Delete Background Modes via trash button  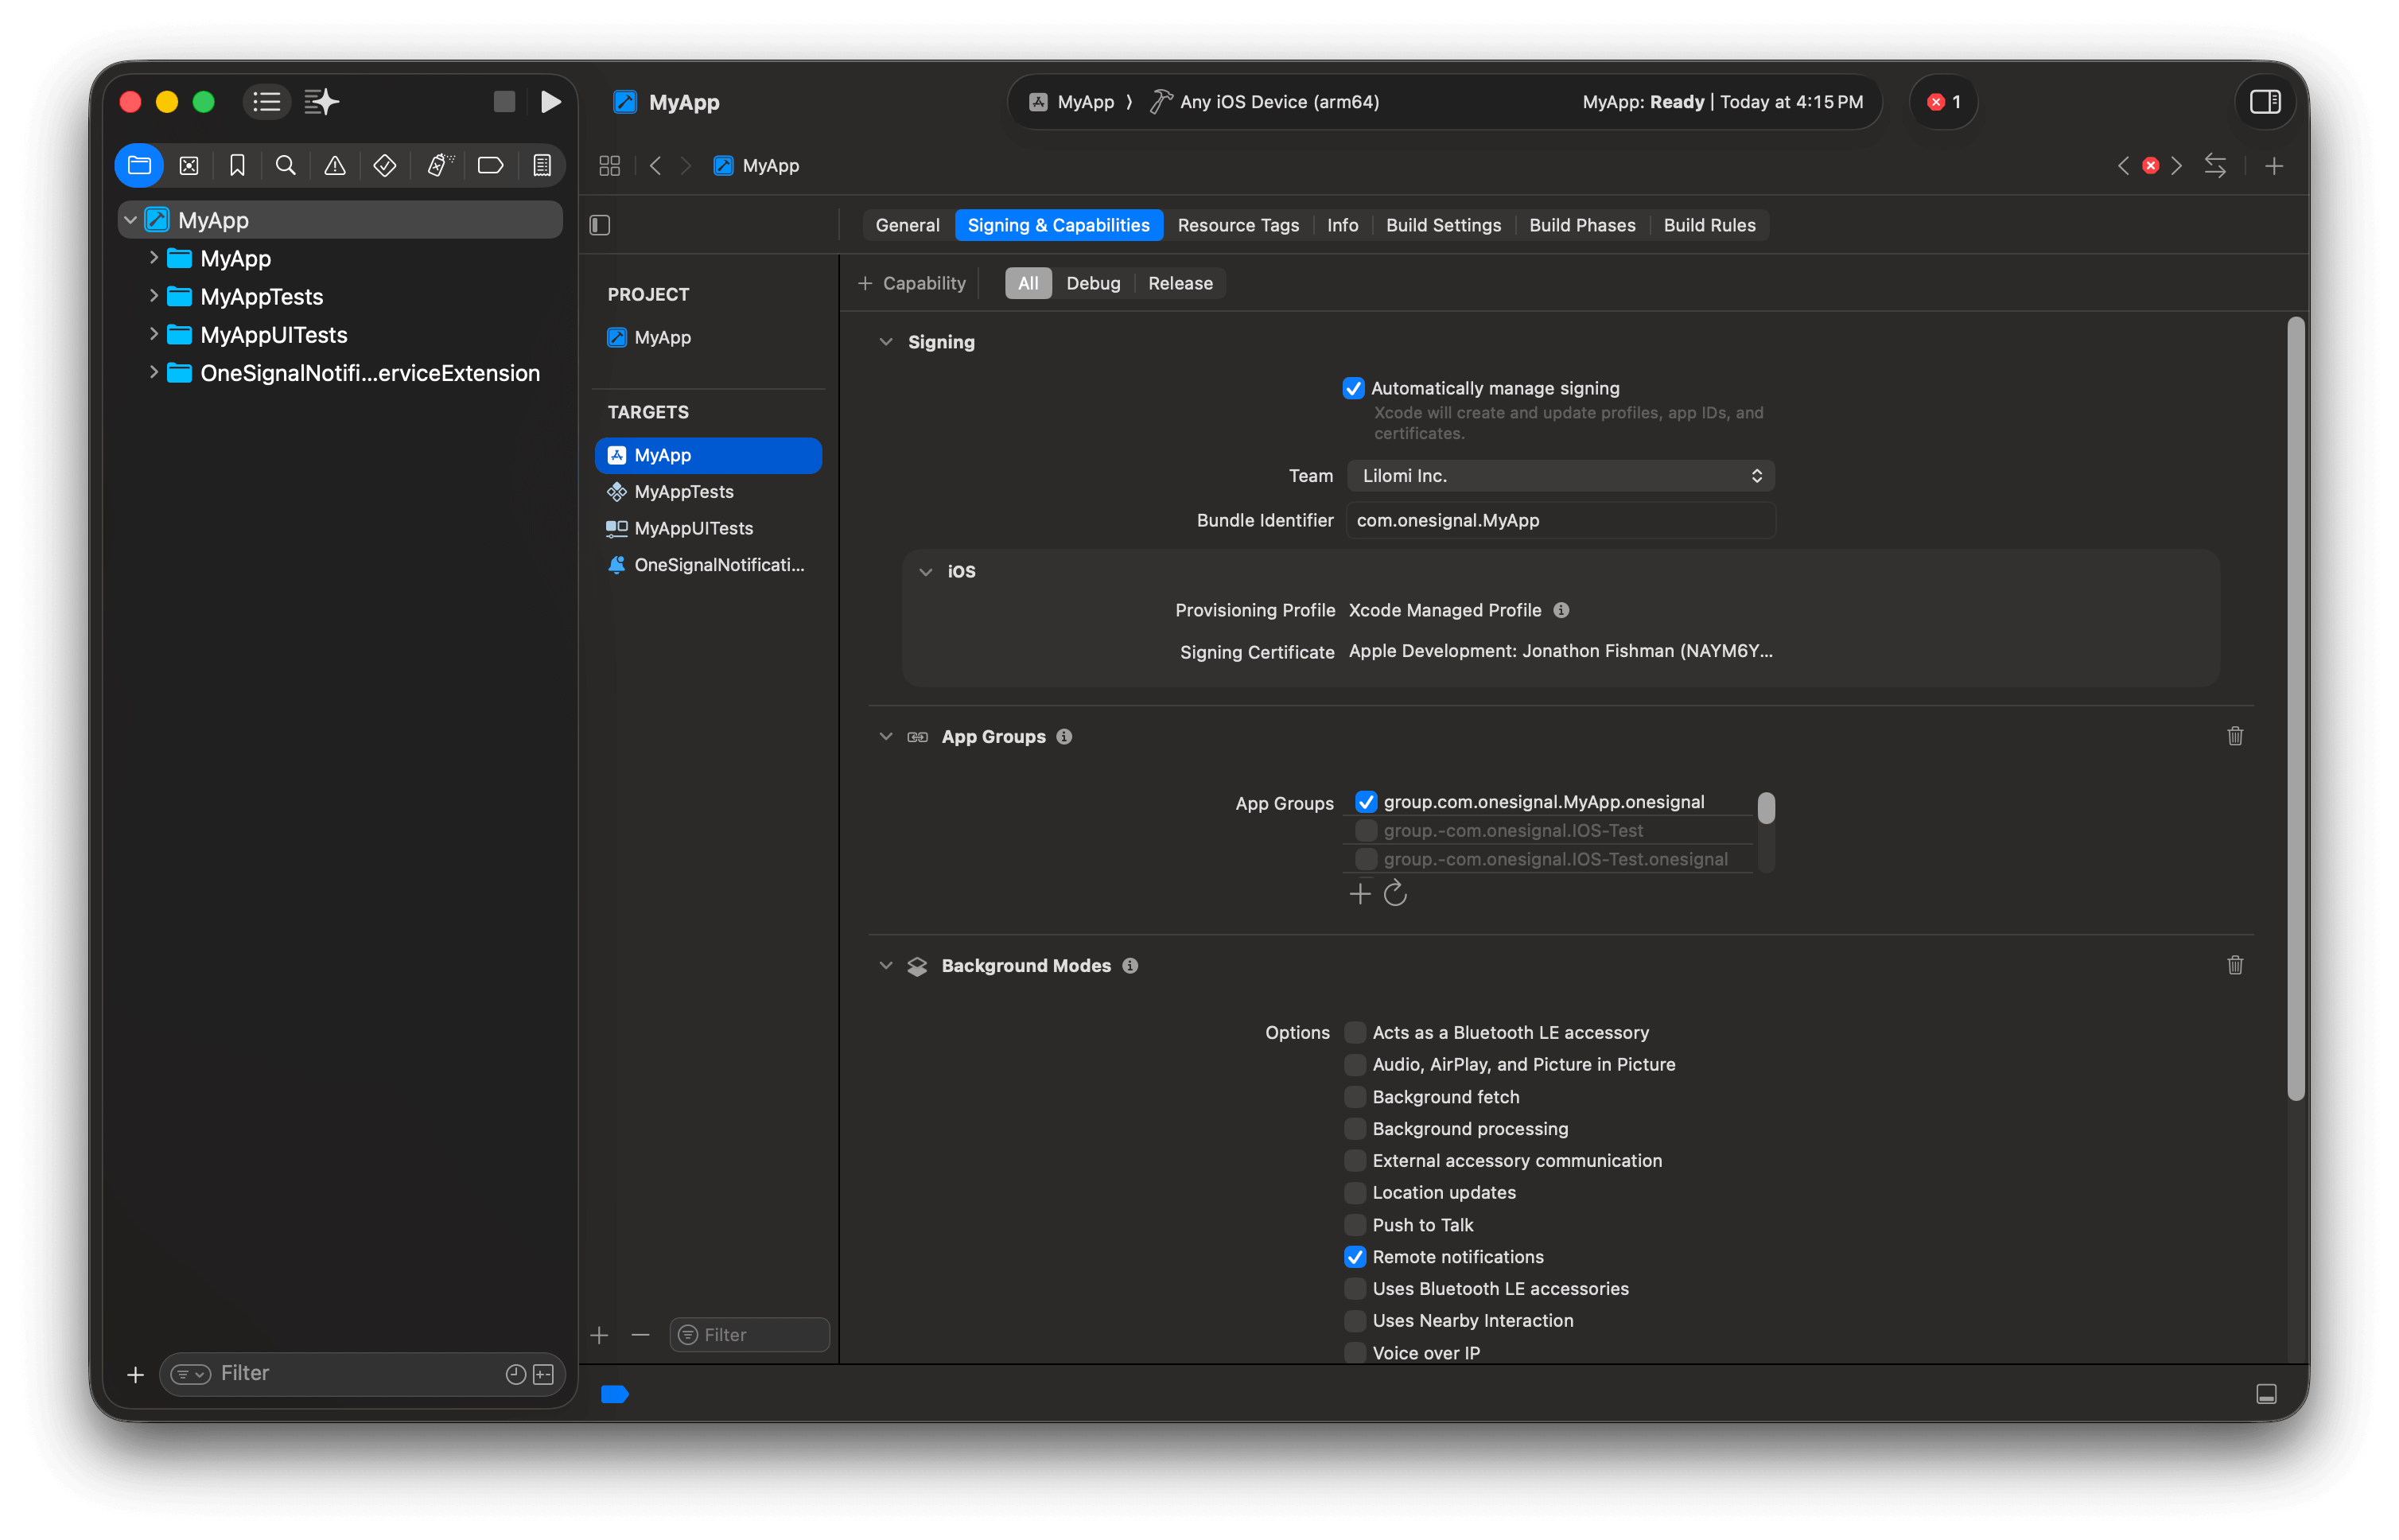(2235, 965)
